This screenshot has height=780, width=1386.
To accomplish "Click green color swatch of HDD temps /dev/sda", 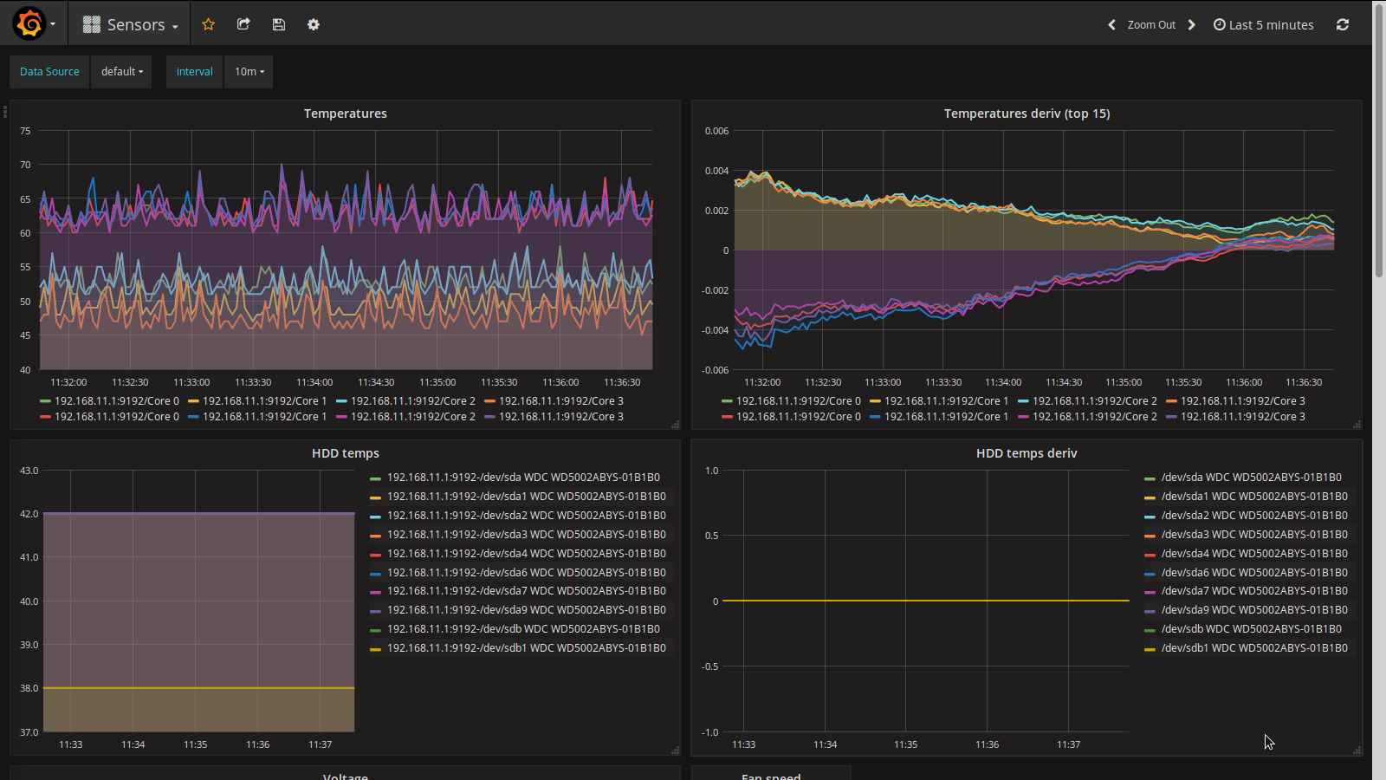I will [x=375, y=478].
